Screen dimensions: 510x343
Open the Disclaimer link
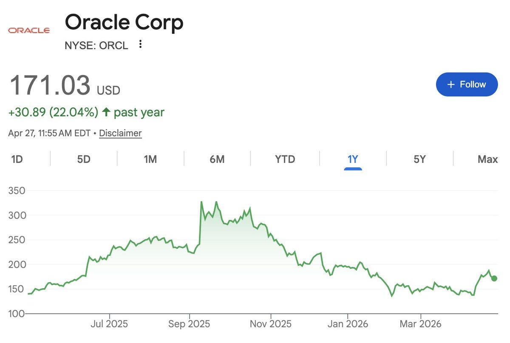pos(120,133)
